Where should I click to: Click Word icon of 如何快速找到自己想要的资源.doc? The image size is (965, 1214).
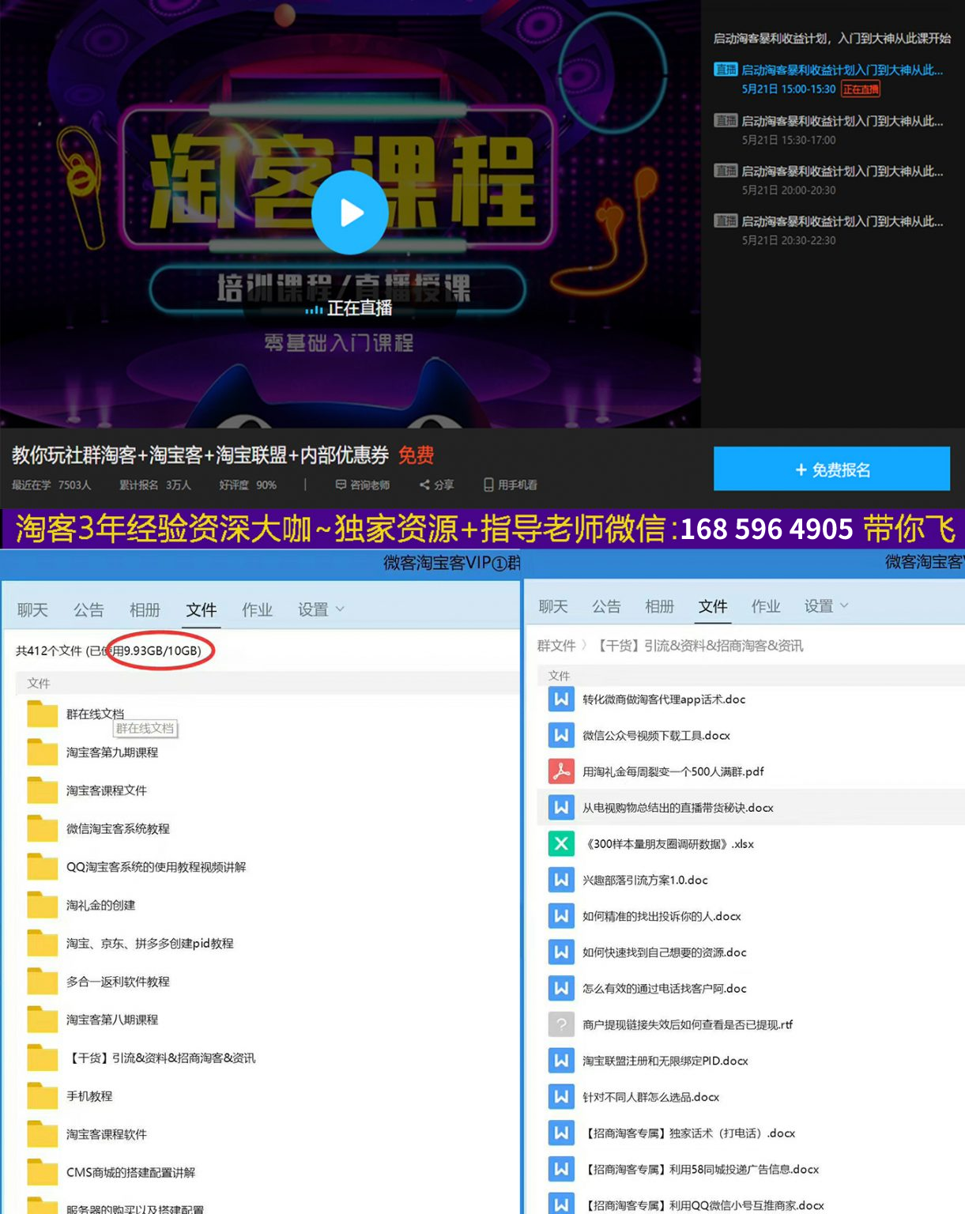pos(561,952)
